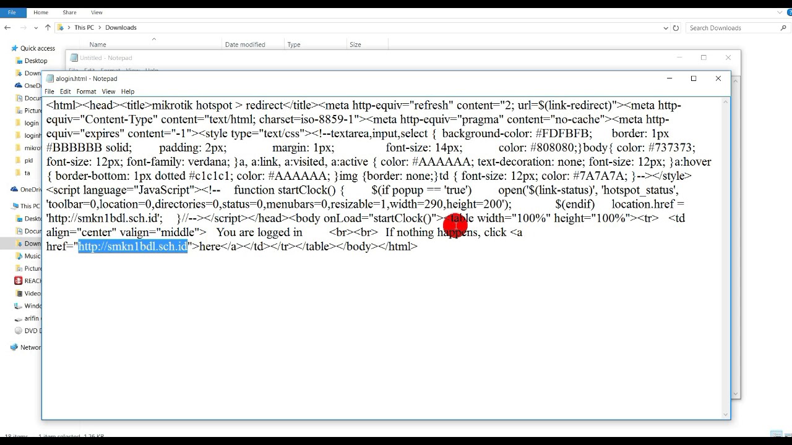This screenshot has width=792, height=445.
Task: Open the File tab in File Explorer
Action: 12,12
